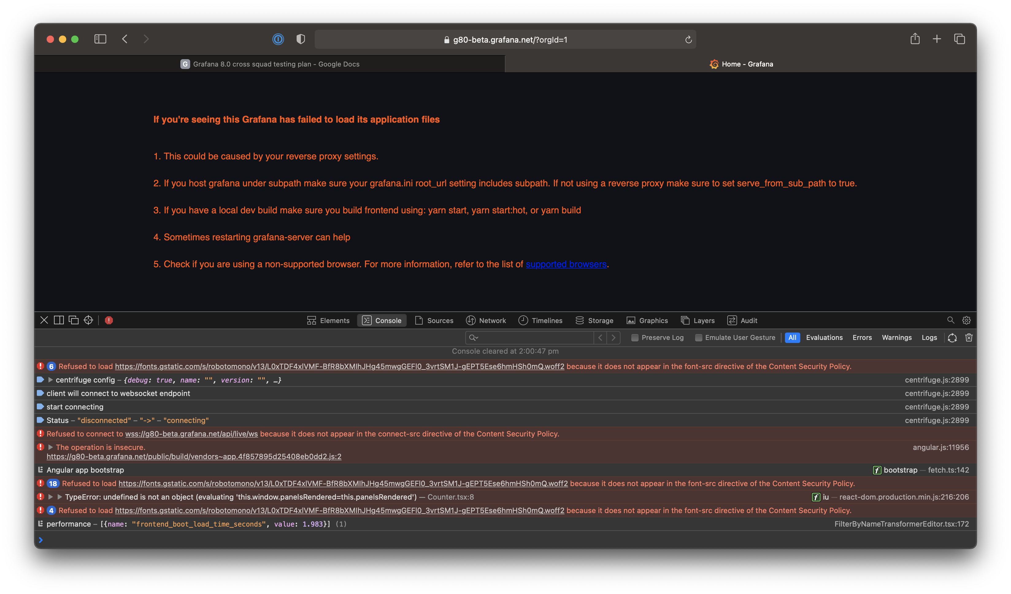Click the console prompt input line
1011x594 pixels.
point(505,540)
